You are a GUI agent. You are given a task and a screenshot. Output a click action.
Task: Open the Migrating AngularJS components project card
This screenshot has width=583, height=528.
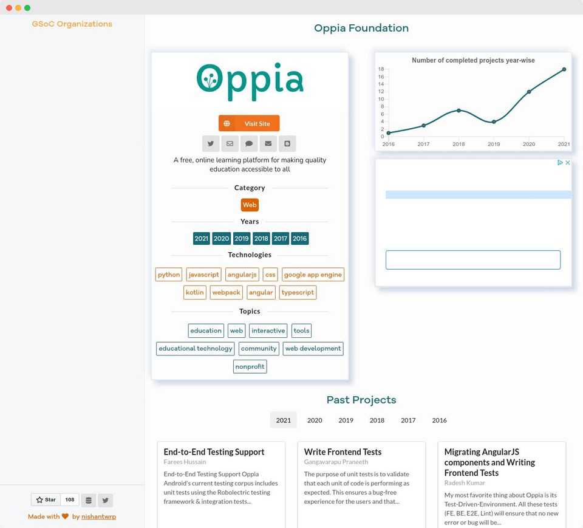[x=502, y=484]
